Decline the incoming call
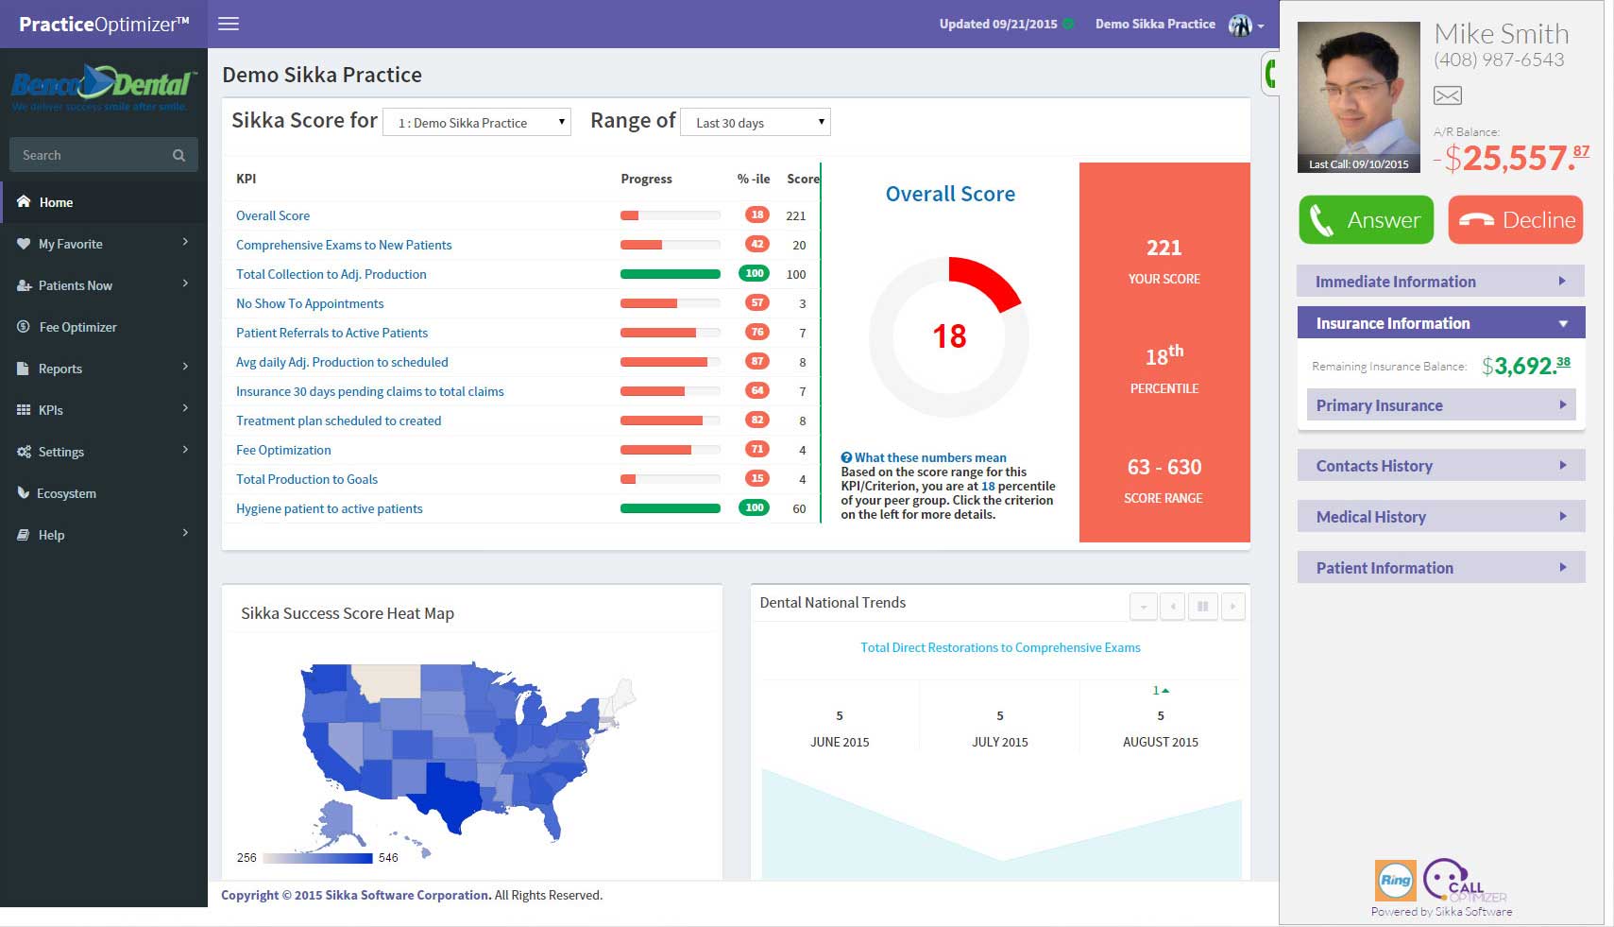The width and height of the screenshot is (1614, 927). 1515,220
